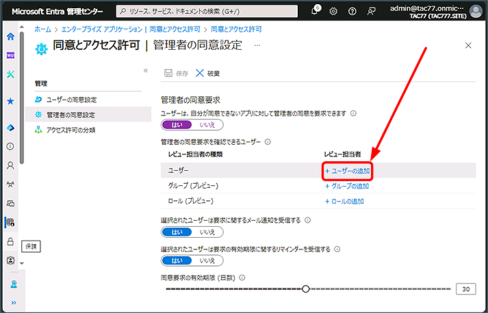
Task: Click the sidebar scroll down arrow
Action: [21, 263]
